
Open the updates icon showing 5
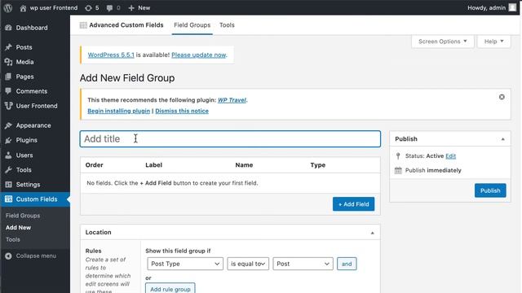(x=88, y=8)
